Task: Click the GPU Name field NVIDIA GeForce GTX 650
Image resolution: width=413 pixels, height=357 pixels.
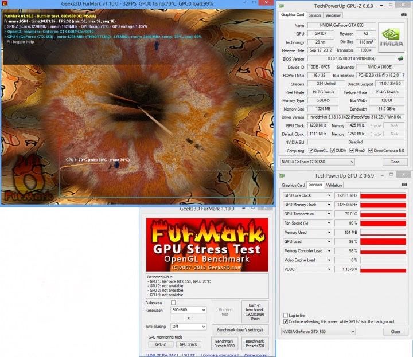Action: (341, 25)
